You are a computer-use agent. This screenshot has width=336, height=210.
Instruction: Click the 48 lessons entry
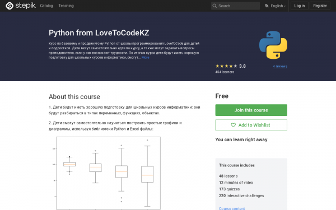[228, 176]
